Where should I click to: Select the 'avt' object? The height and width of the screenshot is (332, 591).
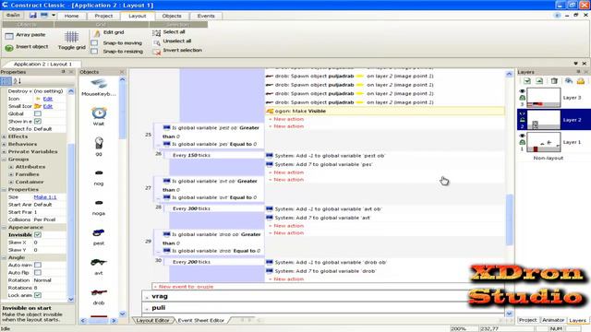point(99,262)
